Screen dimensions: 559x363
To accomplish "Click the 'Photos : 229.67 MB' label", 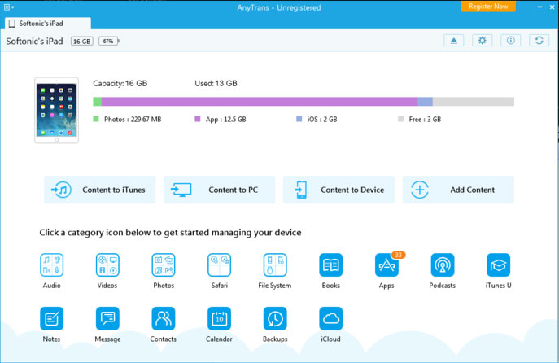I will point(133,120).
